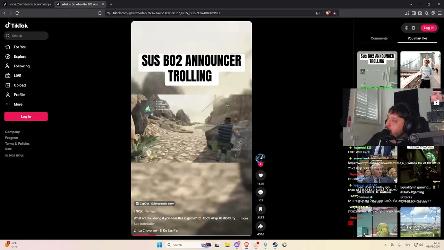Open the tab search dropdown arrow

coord(411,5)
